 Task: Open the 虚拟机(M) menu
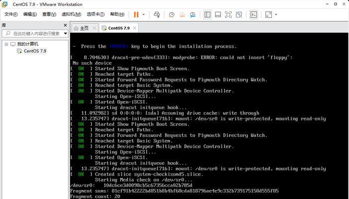click(x=71, y=14)
